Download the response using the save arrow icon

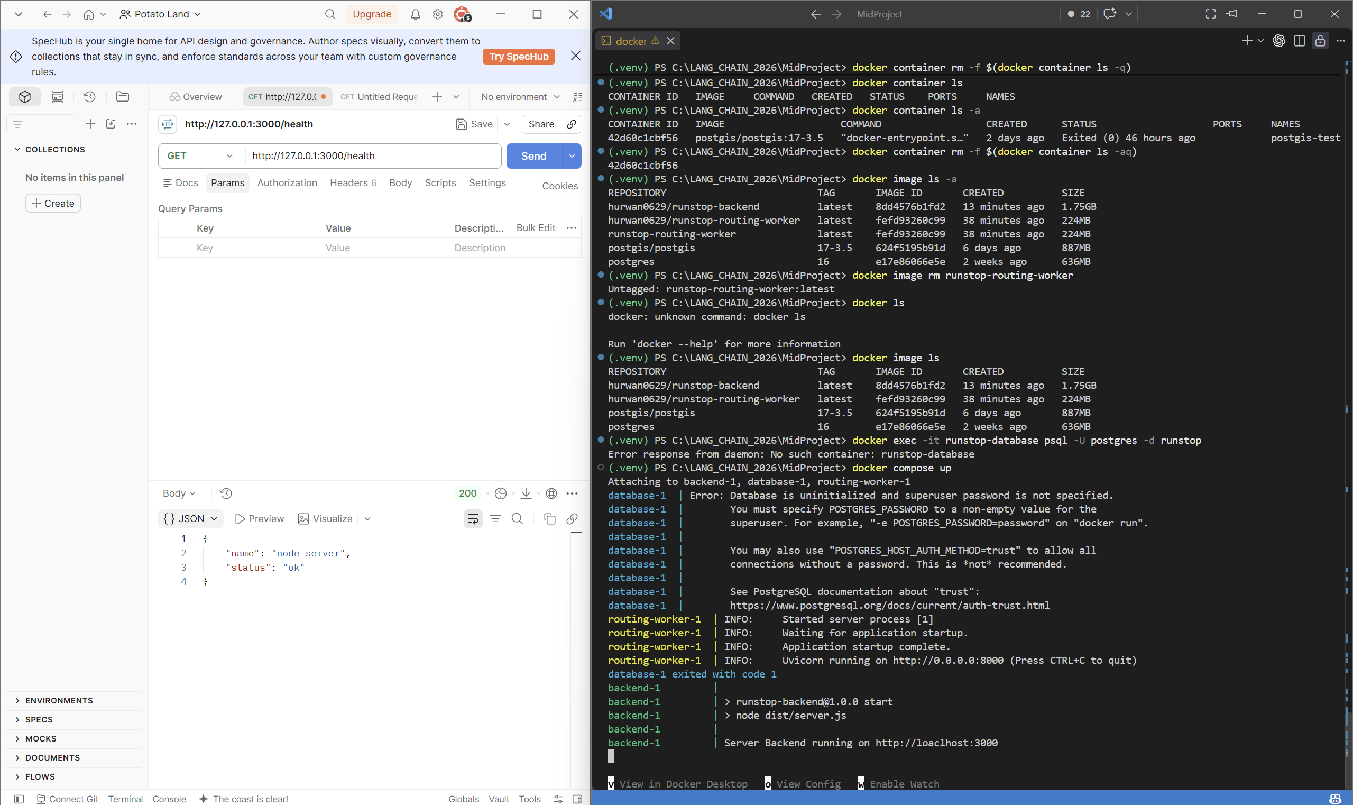526,493
